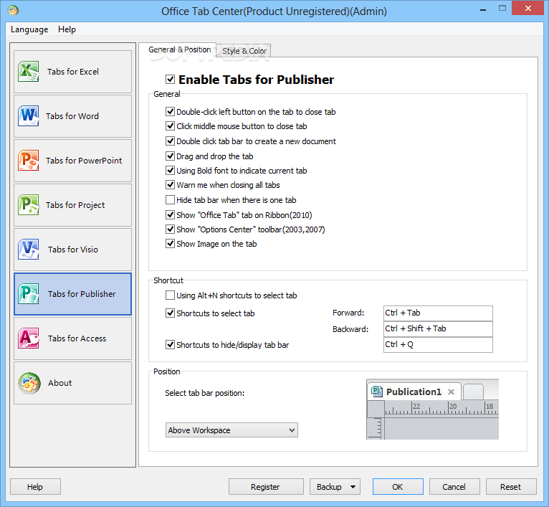Open the Help menu in menu bar

tap(67, 29)
